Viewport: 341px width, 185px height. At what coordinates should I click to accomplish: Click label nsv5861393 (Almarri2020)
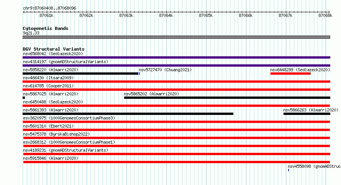pyautogui.click(x=51, y=110)
